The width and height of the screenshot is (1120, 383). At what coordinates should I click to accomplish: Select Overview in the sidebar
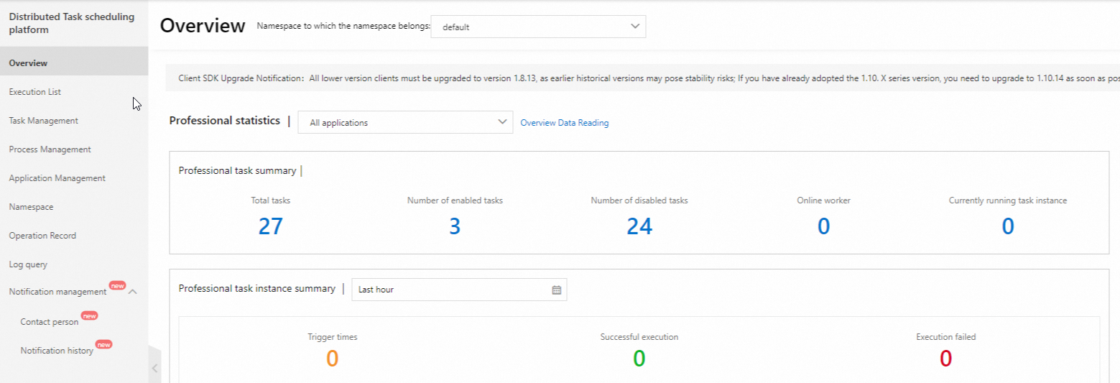pyautogui.click(x=28, y=63)
